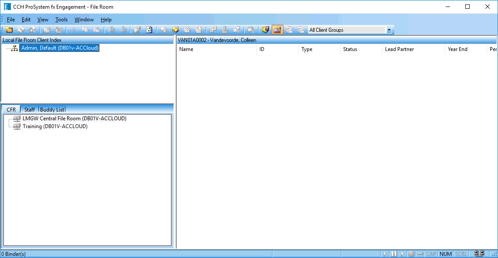Click first grayed stacked-binders toolbar icon
Viewport: 498px width, 258px height.
point(289,30)
